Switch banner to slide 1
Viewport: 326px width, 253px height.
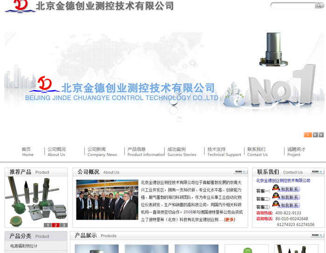(308, 135)
